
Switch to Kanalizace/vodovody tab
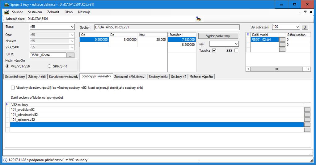(x=64, y=77)
